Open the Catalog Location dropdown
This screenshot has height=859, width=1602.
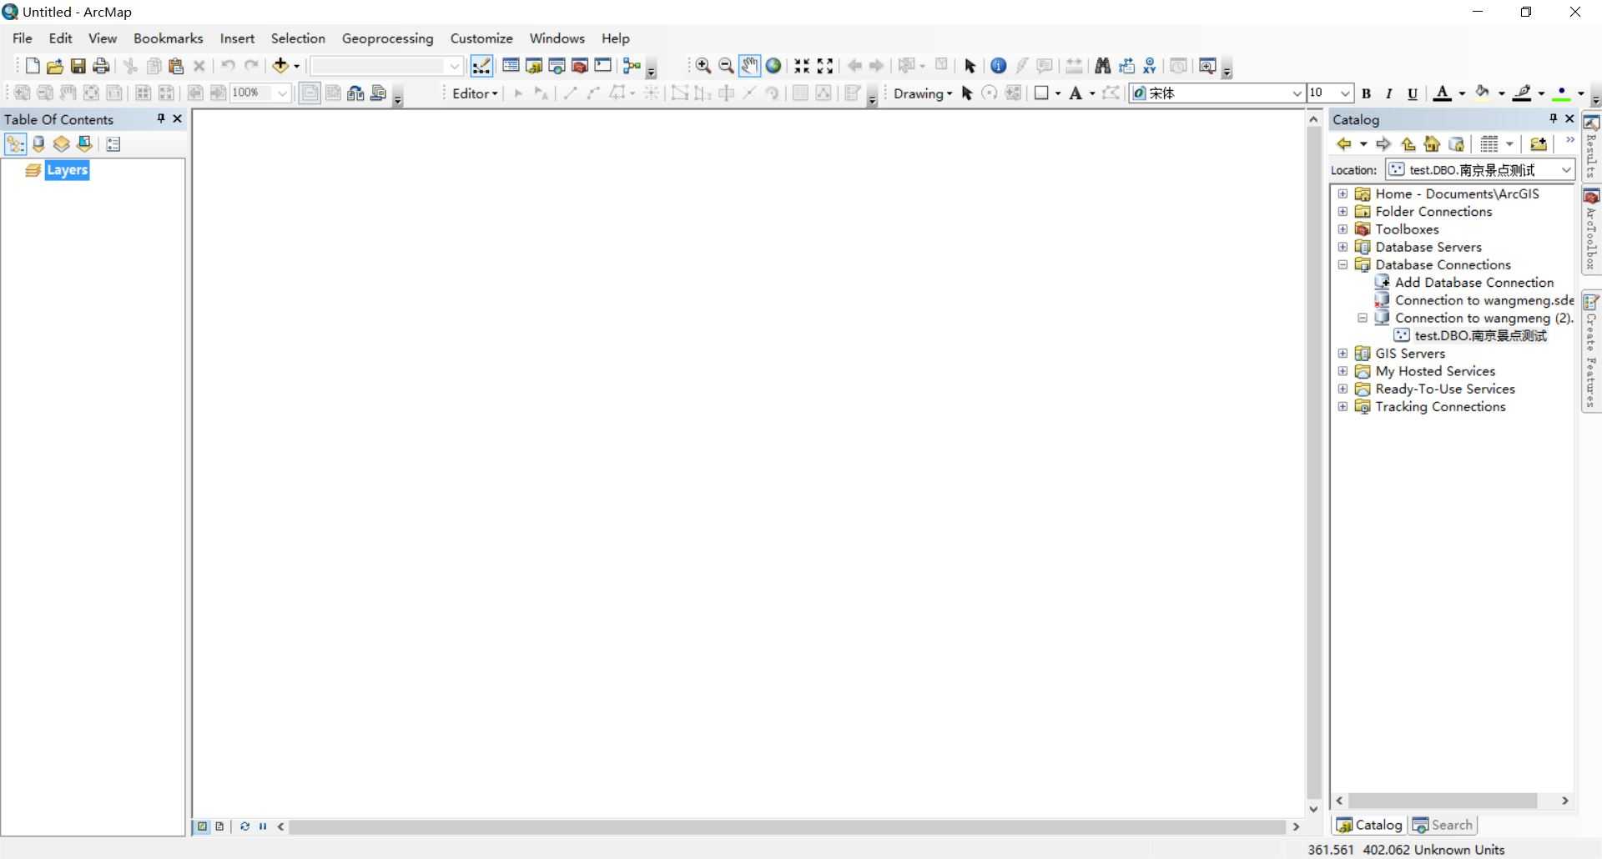(1566, 169)
